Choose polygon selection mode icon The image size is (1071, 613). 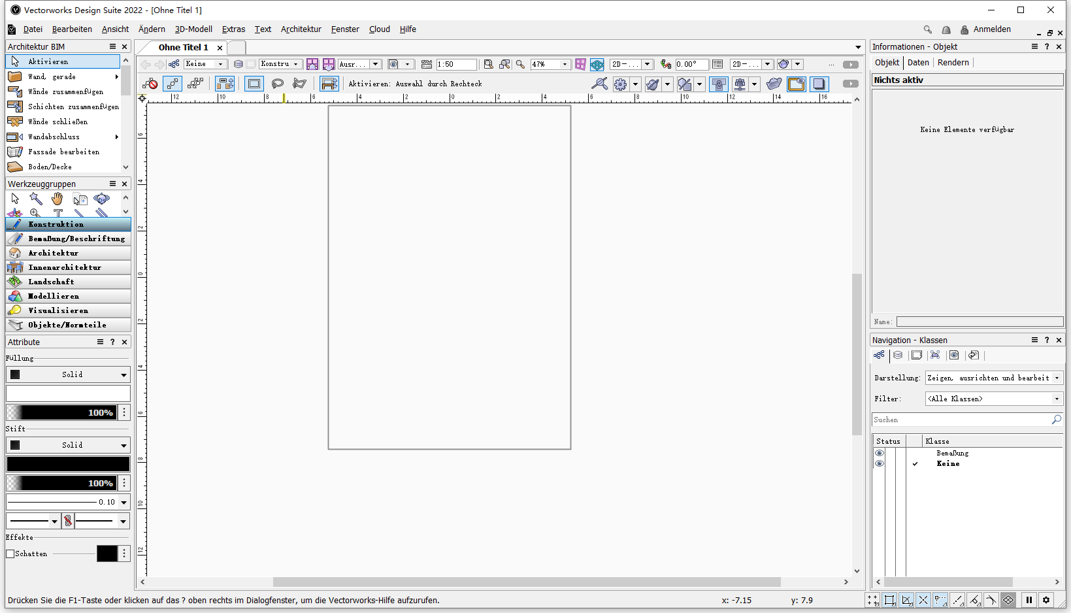pos(300,84)
